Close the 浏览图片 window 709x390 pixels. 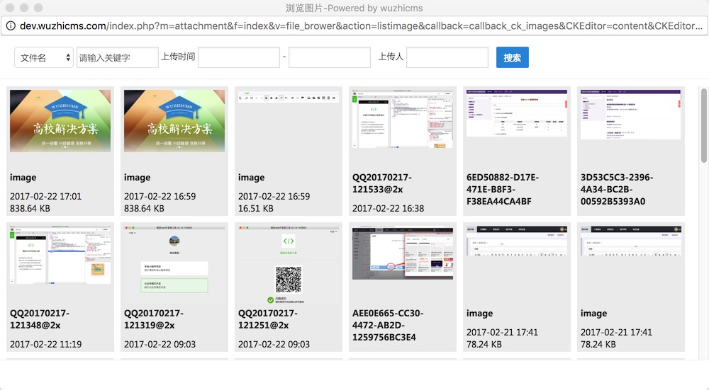[10, 8]
